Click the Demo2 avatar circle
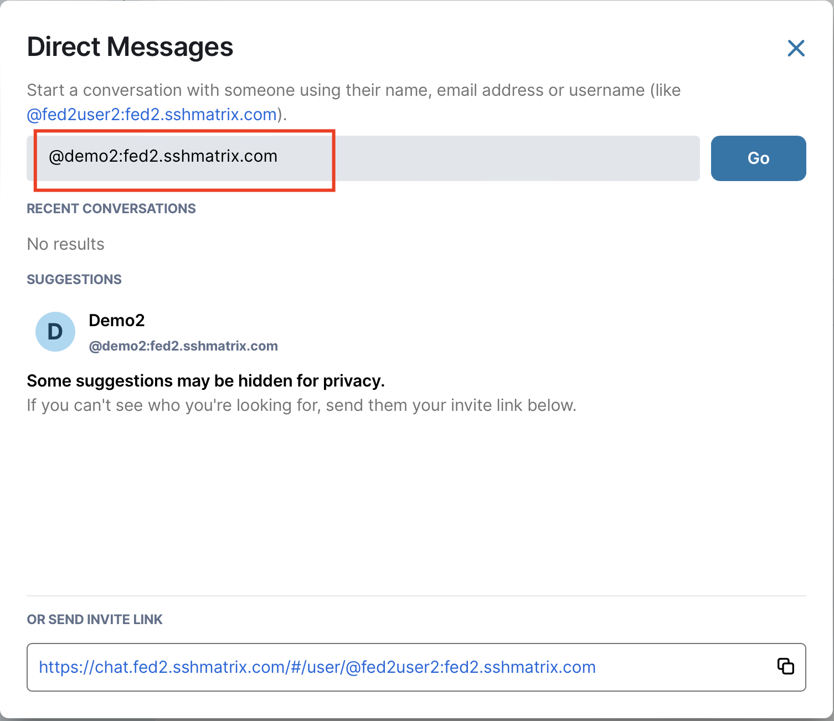 (55, 332)
